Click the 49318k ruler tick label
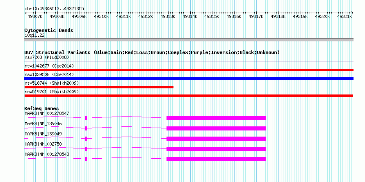 coord(278,16)
